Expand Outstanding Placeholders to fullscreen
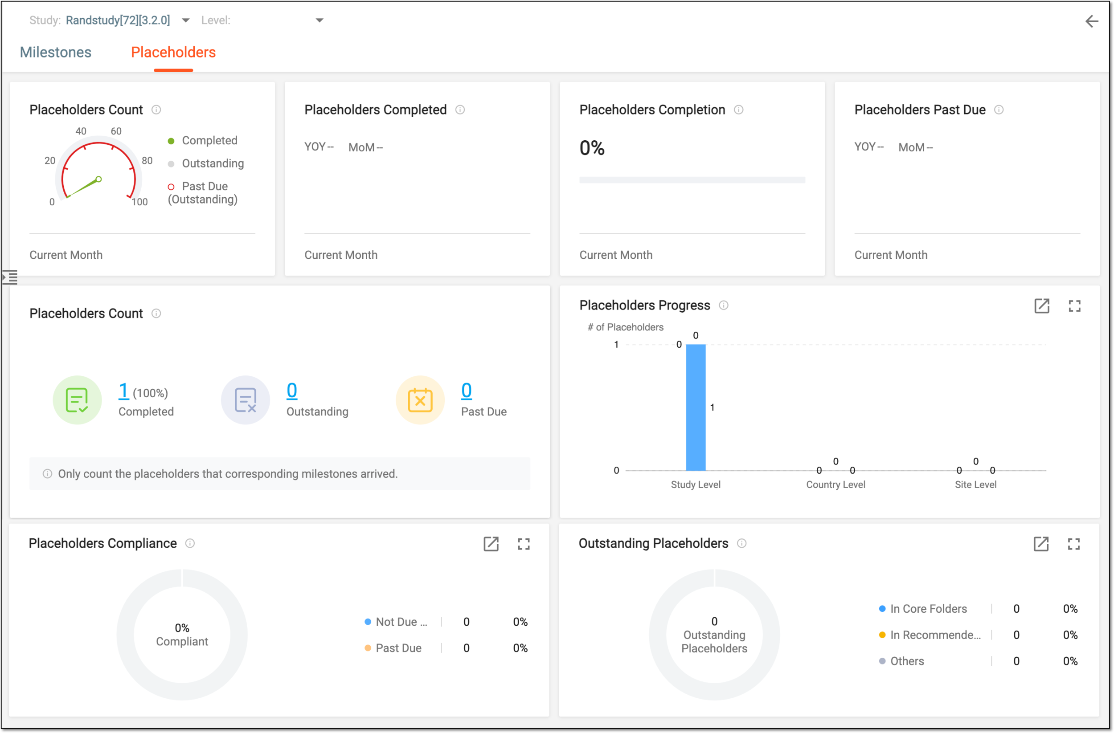The height and width of the screenshot is (733, 1114). (1074, 544)
